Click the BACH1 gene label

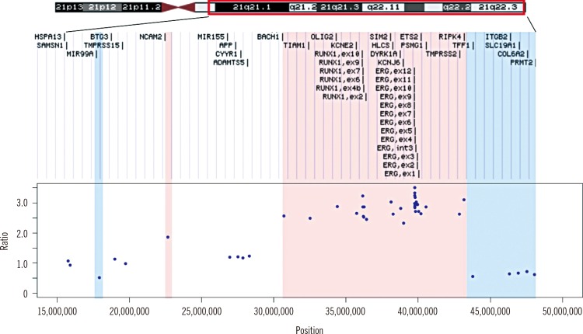coord(268,37)
